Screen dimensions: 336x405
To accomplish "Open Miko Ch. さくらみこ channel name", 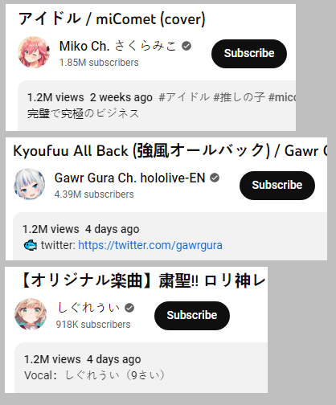I will pyautogui.click(x=117, y=46).
